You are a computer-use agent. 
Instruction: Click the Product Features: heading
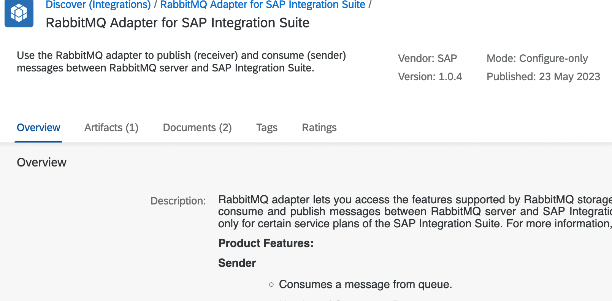coord(266,243)
